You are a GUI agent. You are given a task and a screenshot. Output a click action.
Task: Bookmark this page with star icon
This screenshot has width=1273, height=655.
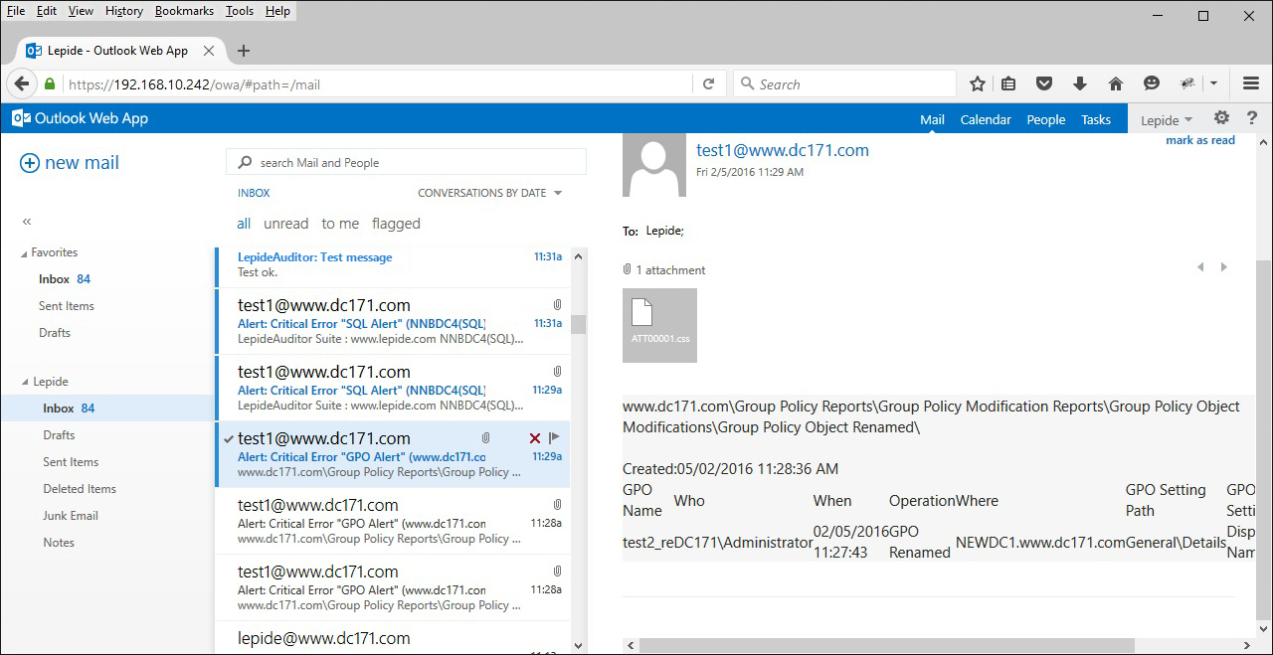(x=978, y=84)
